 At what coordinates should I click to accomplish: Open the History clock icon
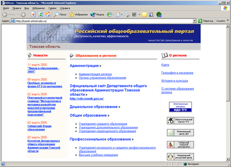(x=109, y=14)
